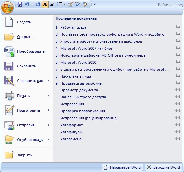Open Customize Quick Access Toolbar dropdown
Screen dimensions: 184x172
(95, 4)
